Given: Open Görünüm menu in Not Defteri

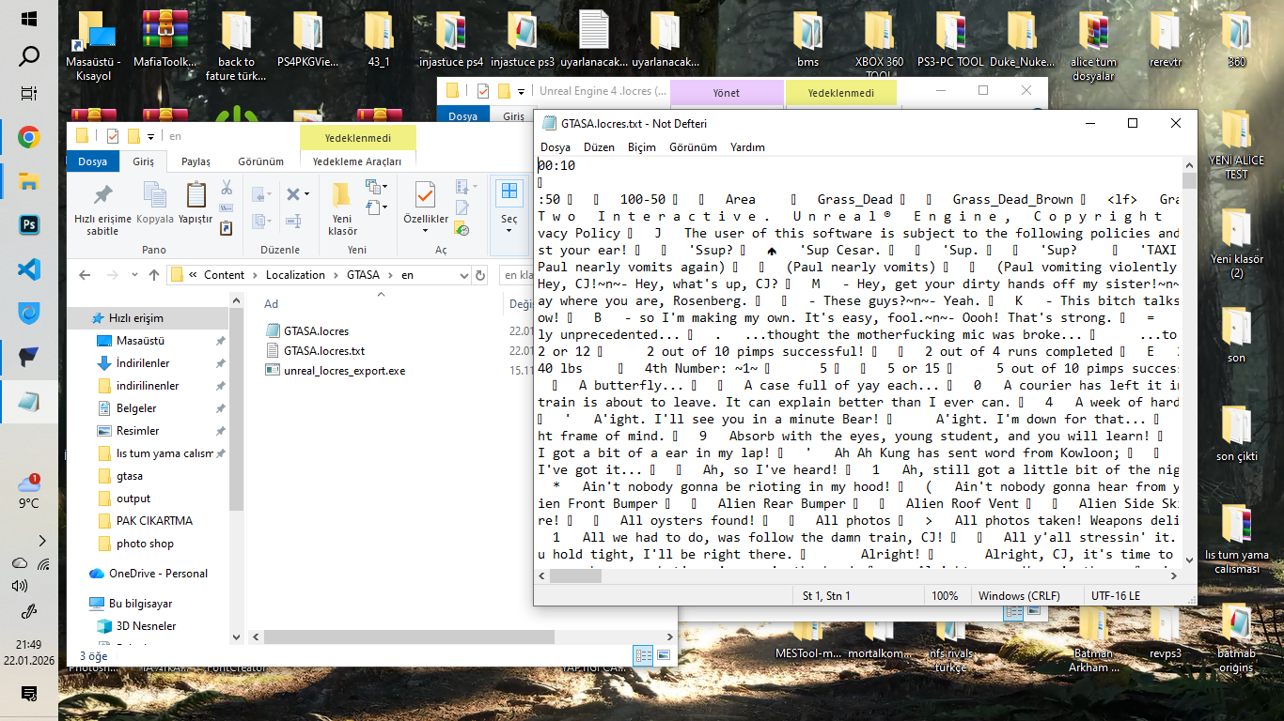Looking at the screenshot, I should [693, 147].
